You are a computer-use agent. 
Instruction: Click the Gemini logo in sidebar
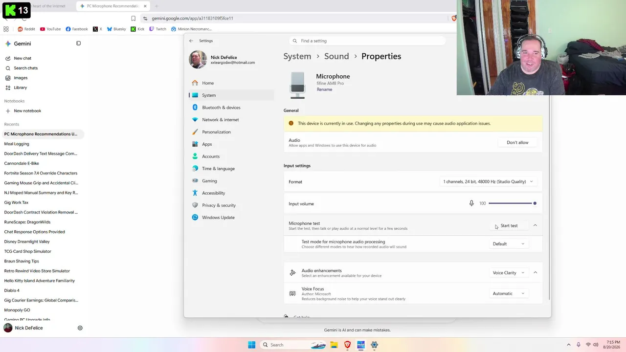8,44
